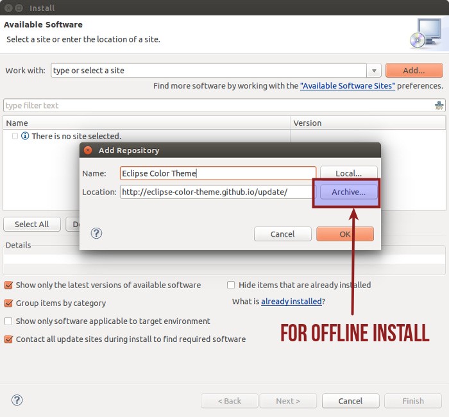Image resolution: width=449 pixels, height=417 pixels.
Task: Click the Next > button
Action: pyautogui.click(x=288, y=401)
